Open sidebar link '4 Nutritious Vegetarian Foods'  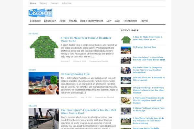coord(148,100)
